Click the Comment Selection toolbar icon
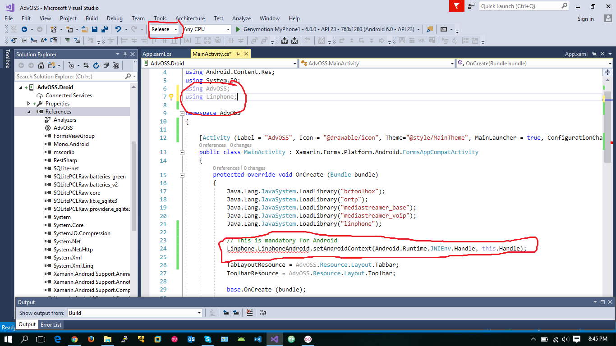616x346 pixels. pos(67,41)
